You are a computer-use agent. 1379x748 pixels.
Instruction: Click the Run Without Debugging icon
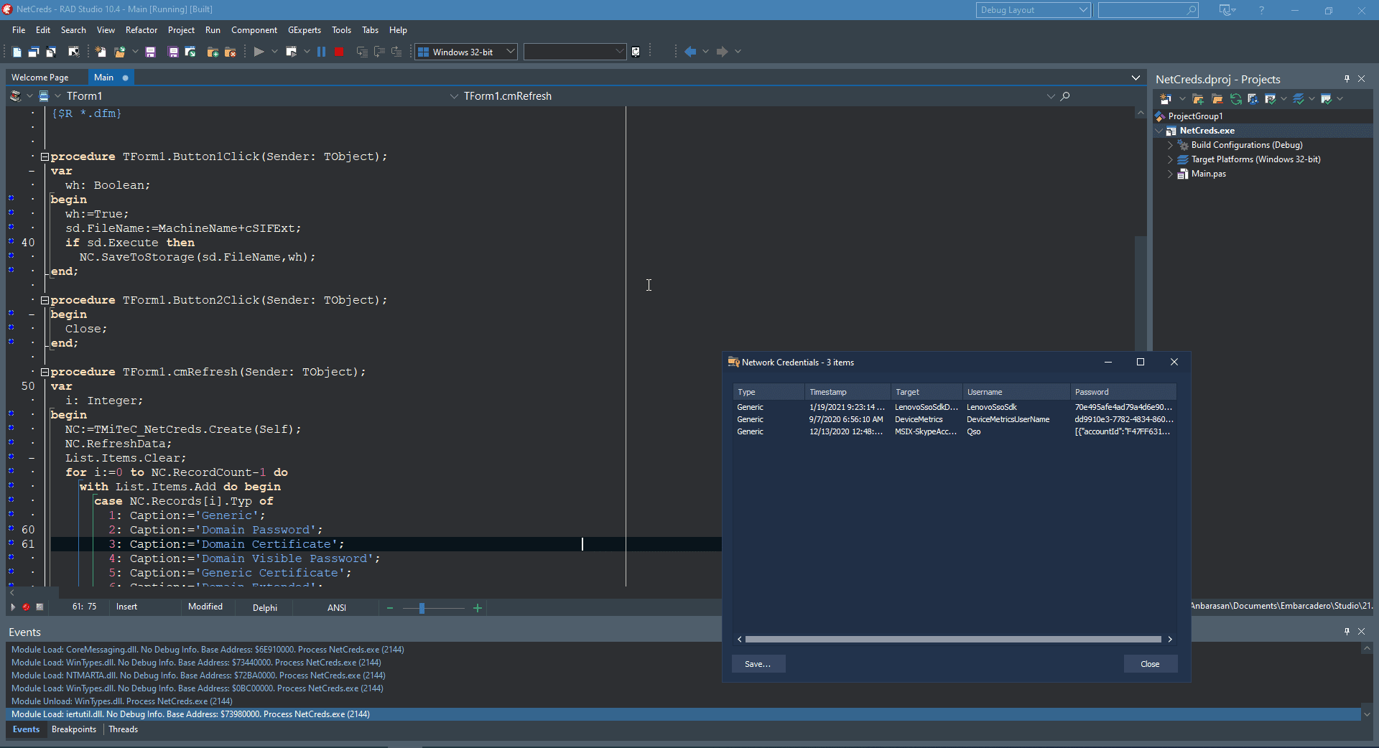(291, 52)
